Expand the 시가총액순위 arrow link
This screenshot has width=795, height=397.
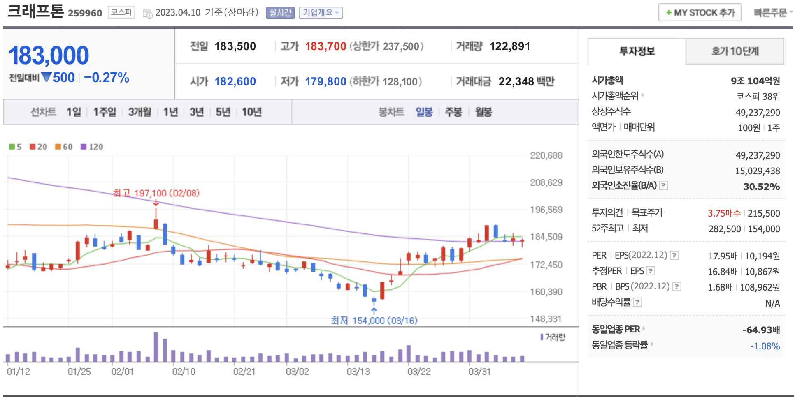pyautogui.click(x=642, y=95)
